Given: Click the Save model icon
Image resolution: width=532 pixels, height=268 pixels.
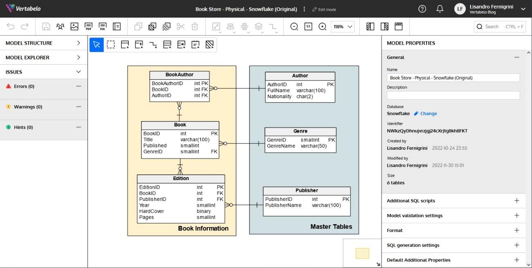Looking at the screenshot, I should pyautogui.click(x=46, y=27).
